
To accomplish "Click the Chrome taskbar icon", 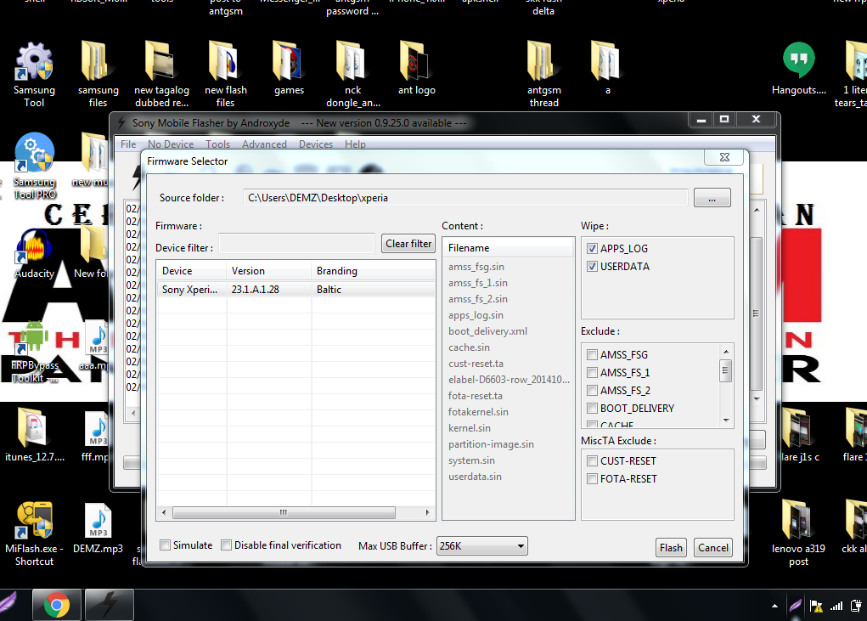I will coord(56,605).
